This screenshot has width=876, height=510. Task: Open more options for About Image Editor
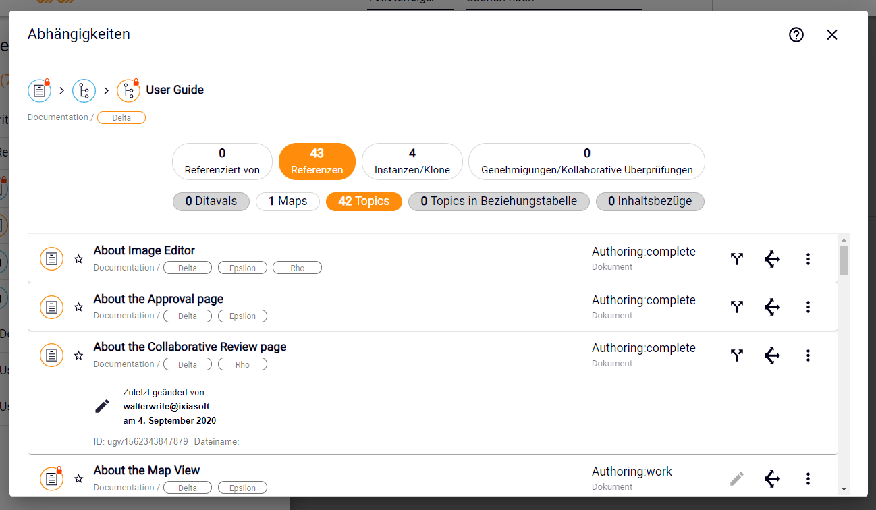coord(808,258)
